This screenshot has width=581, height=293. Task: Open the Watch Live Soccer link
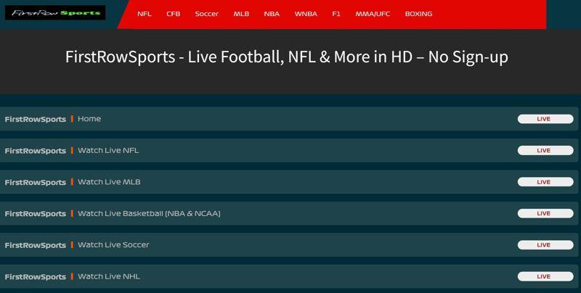(x=113, y=245)
